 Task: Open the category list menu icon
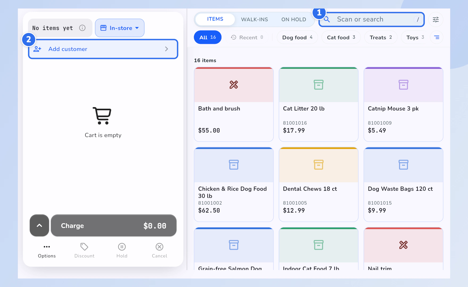click(437, 37)
